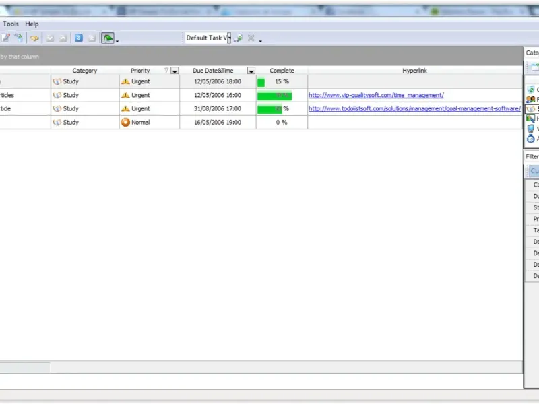Click progress bar of the 12/05/2006 16:00 task
This screenshot has height=404, width=539.
click(274, 96)
